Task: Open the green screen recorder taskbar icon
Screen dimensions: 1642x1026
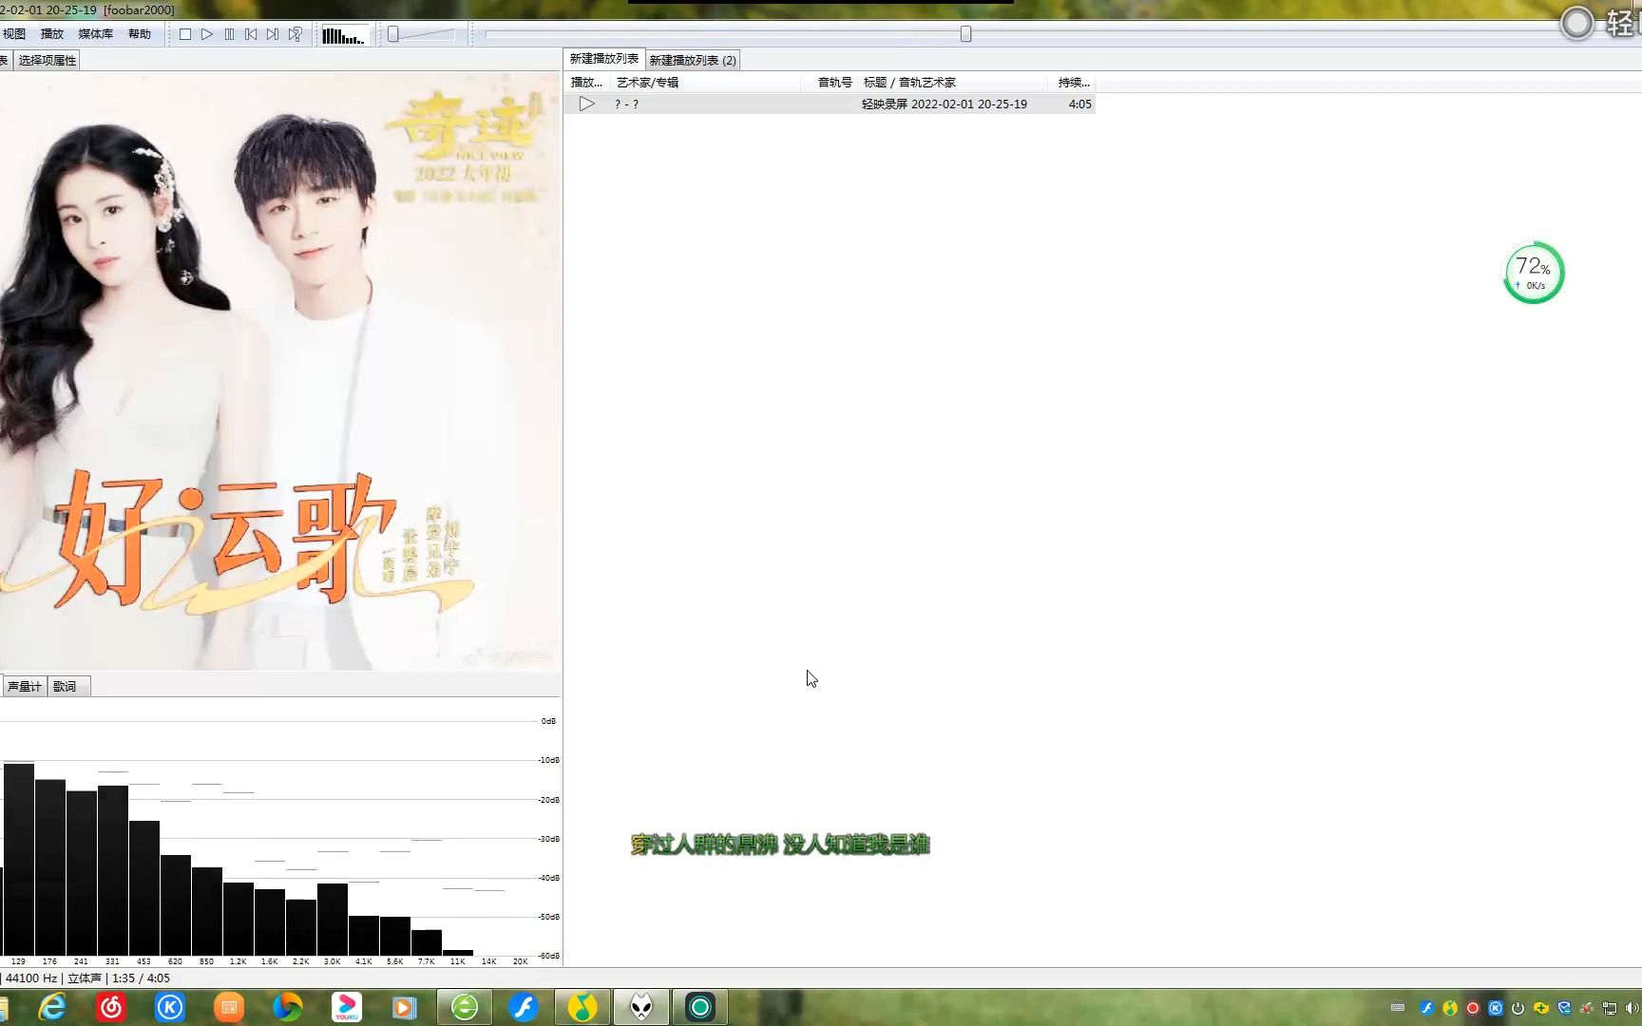Action: [x=700, y=1007]
